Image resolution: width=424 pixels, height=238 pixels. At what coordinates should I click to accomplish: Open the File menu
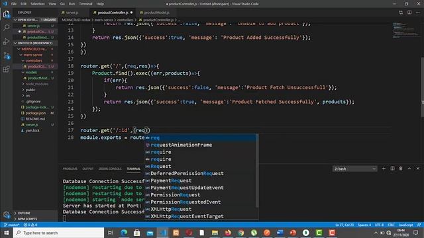coord(14,4)
